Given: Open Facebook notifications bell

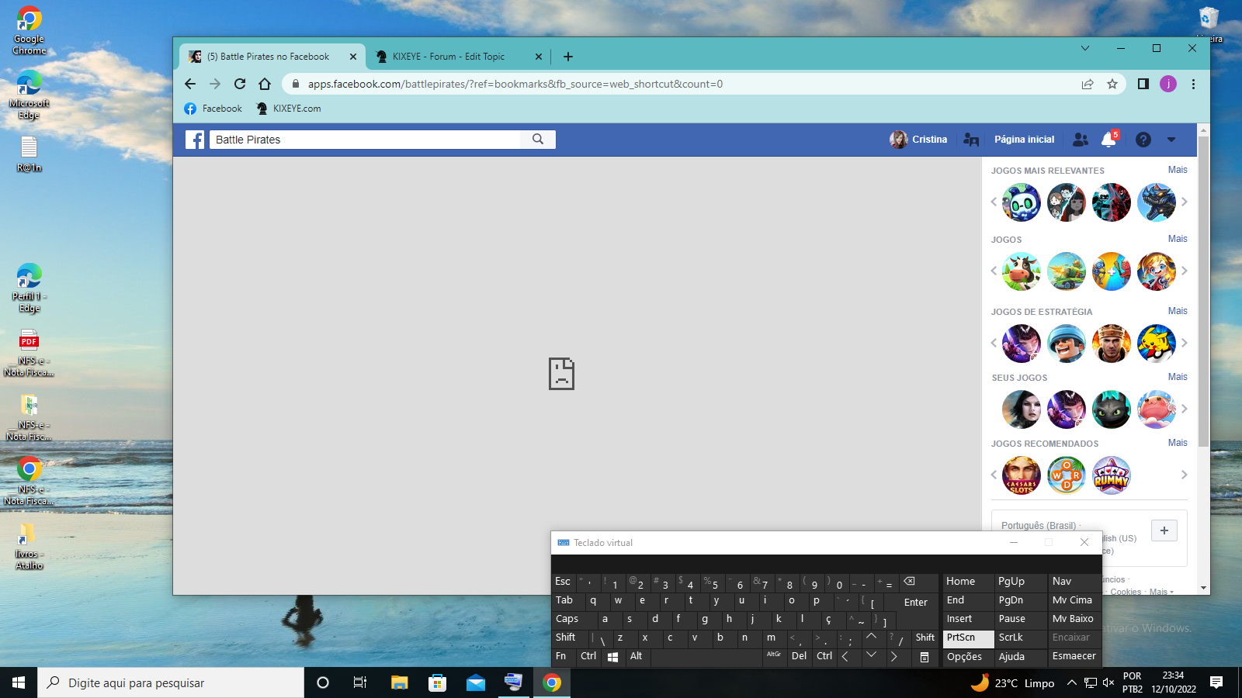Looking at the screenshot, I should (1108, 140).
